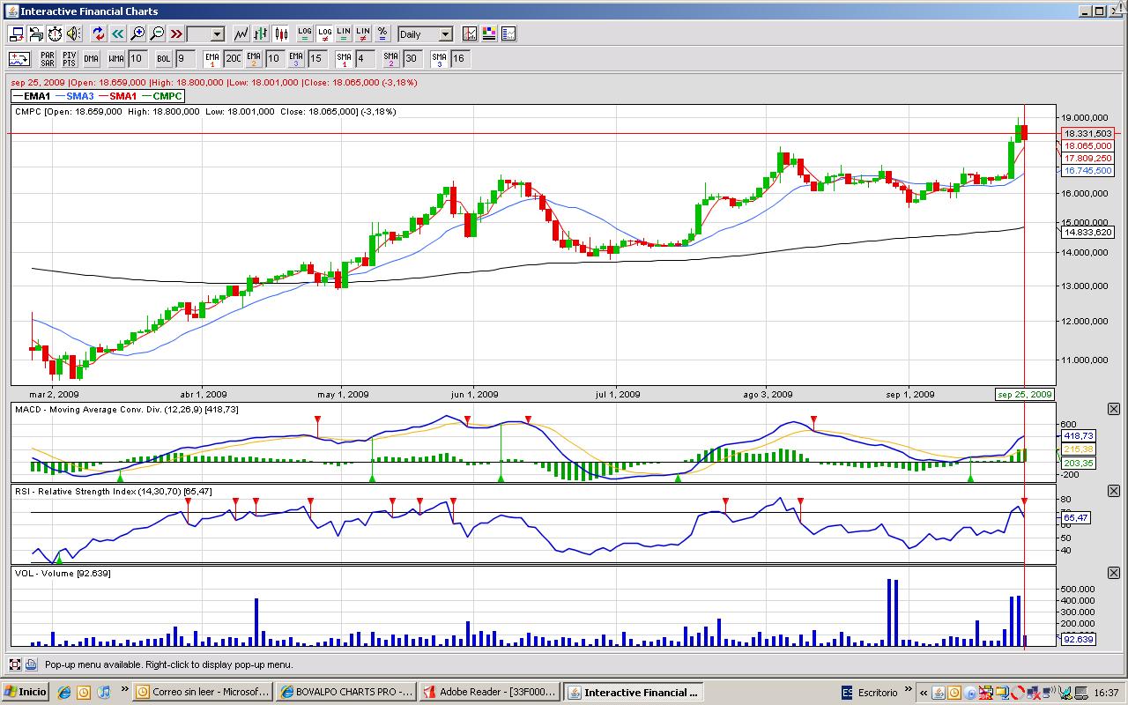Viewport: 1128px width, 705px height.
Task: Click the chart data view icon
Action: pyautogui.click(x=508, y=34)
